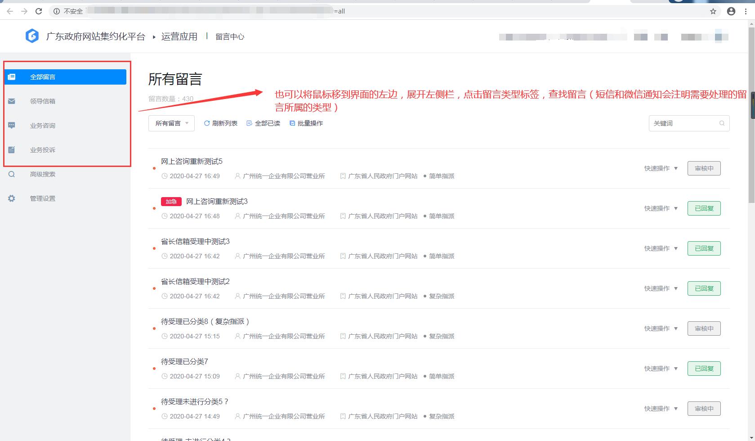The width and height of the screenshot is (755, 441).
Task: Click the red 加急 tag
Action: (171, 202)
